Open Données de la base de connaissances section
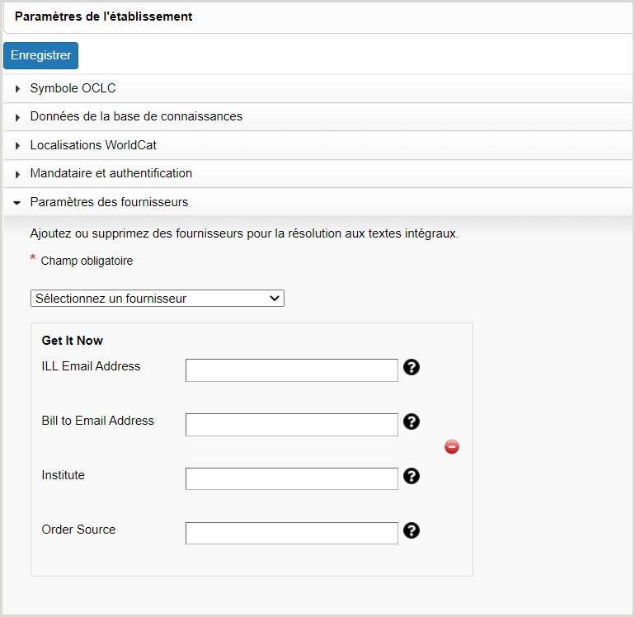 click(136, 116)
